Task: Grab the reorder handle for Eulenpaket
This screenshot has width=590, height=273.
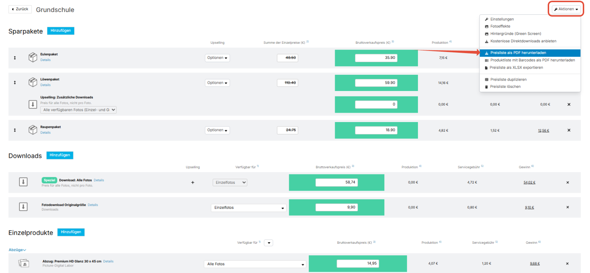Action: tap(15, 58)
